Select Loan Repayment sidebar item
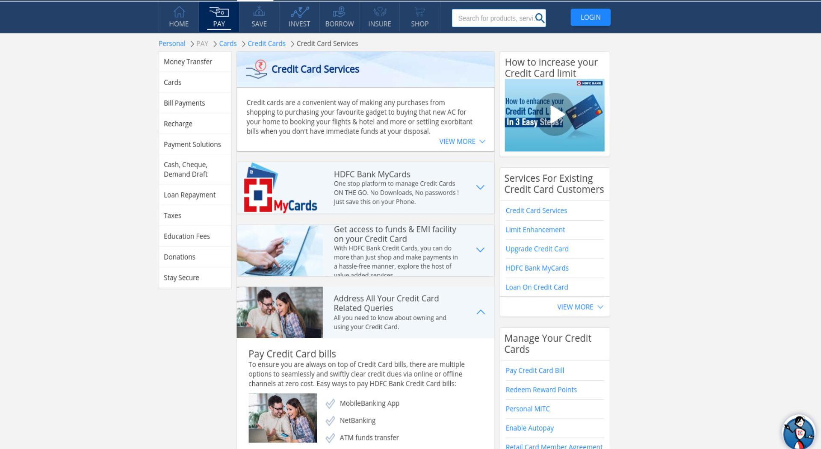Image resolution: width=821 pixels, height=449 pixels. pyautogui.click(x=195, y=195)
